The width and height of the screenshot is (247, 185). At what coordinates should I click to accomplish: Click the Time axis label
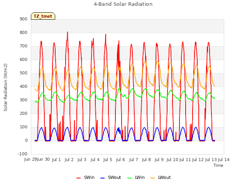click(x=218, y=165)
